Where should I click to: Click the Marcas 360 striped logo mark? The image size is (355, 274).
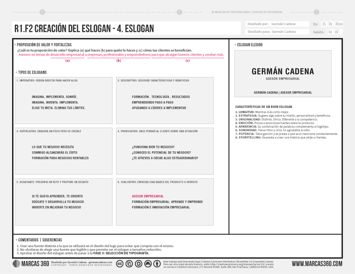click(16, 264)
